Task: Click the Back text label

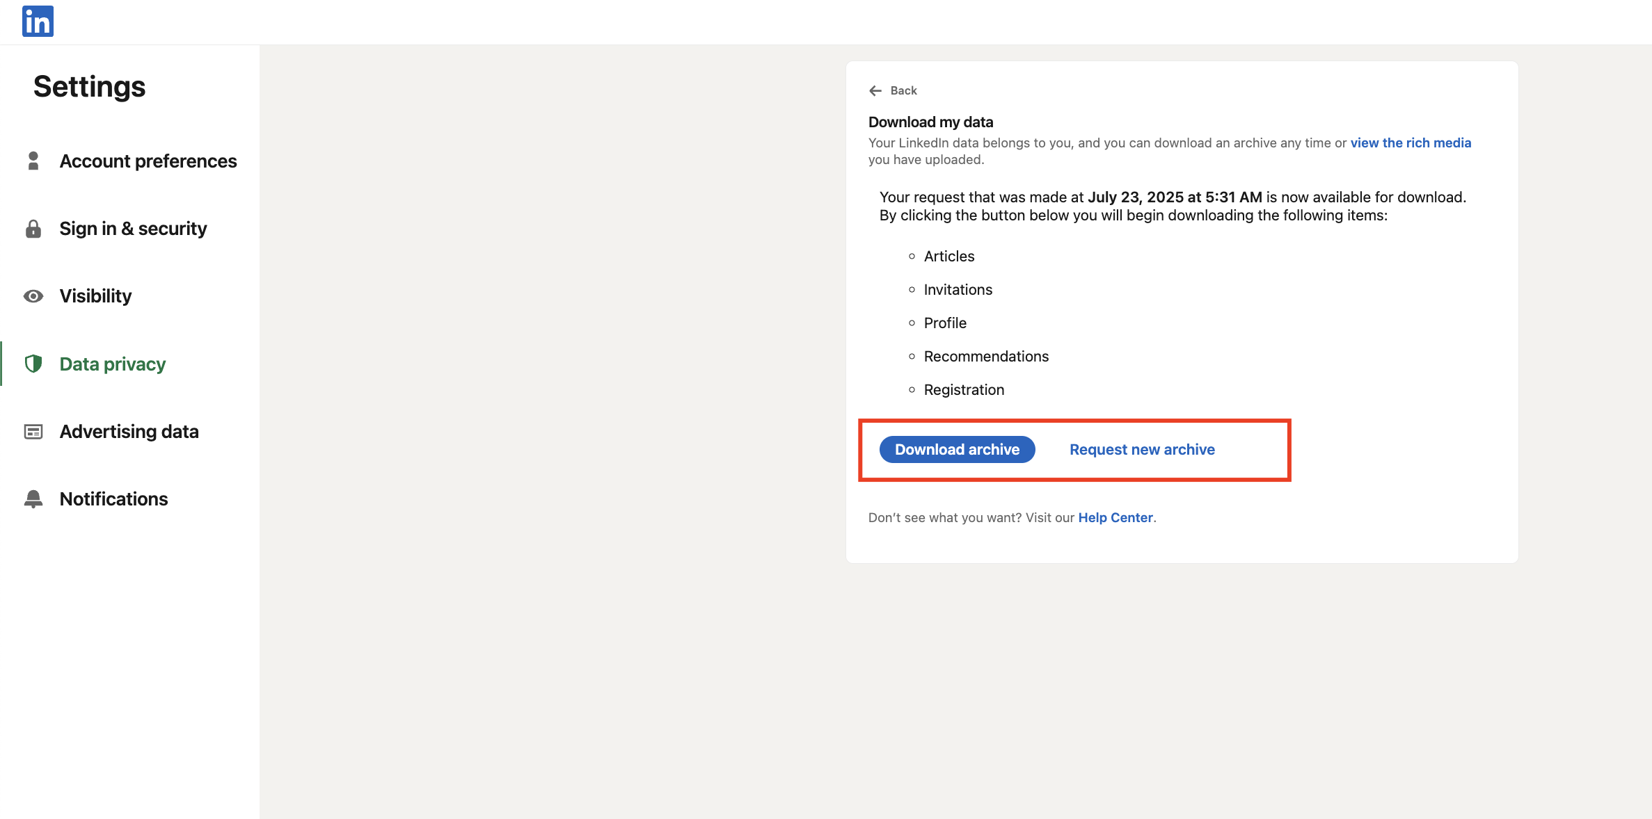Action: 903,90
